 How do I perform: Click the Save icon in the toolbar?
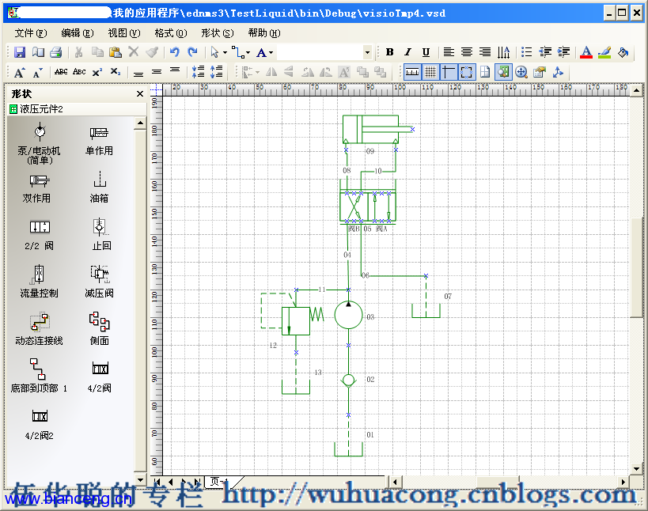[x=20, y=52]
